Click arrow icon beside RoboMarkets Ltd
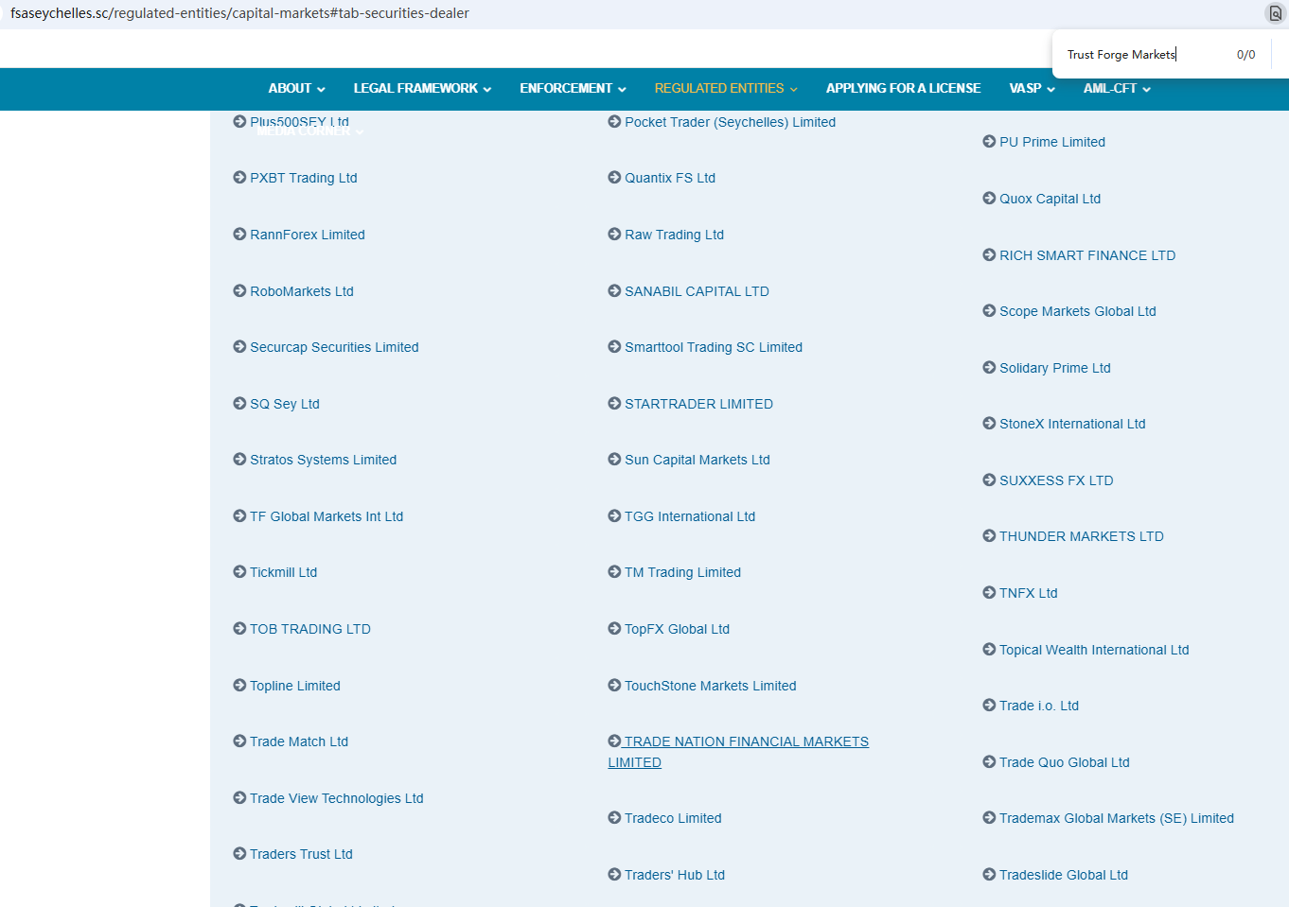The width and height of the screenshot is (1289, 907). (x=239, y=290)
